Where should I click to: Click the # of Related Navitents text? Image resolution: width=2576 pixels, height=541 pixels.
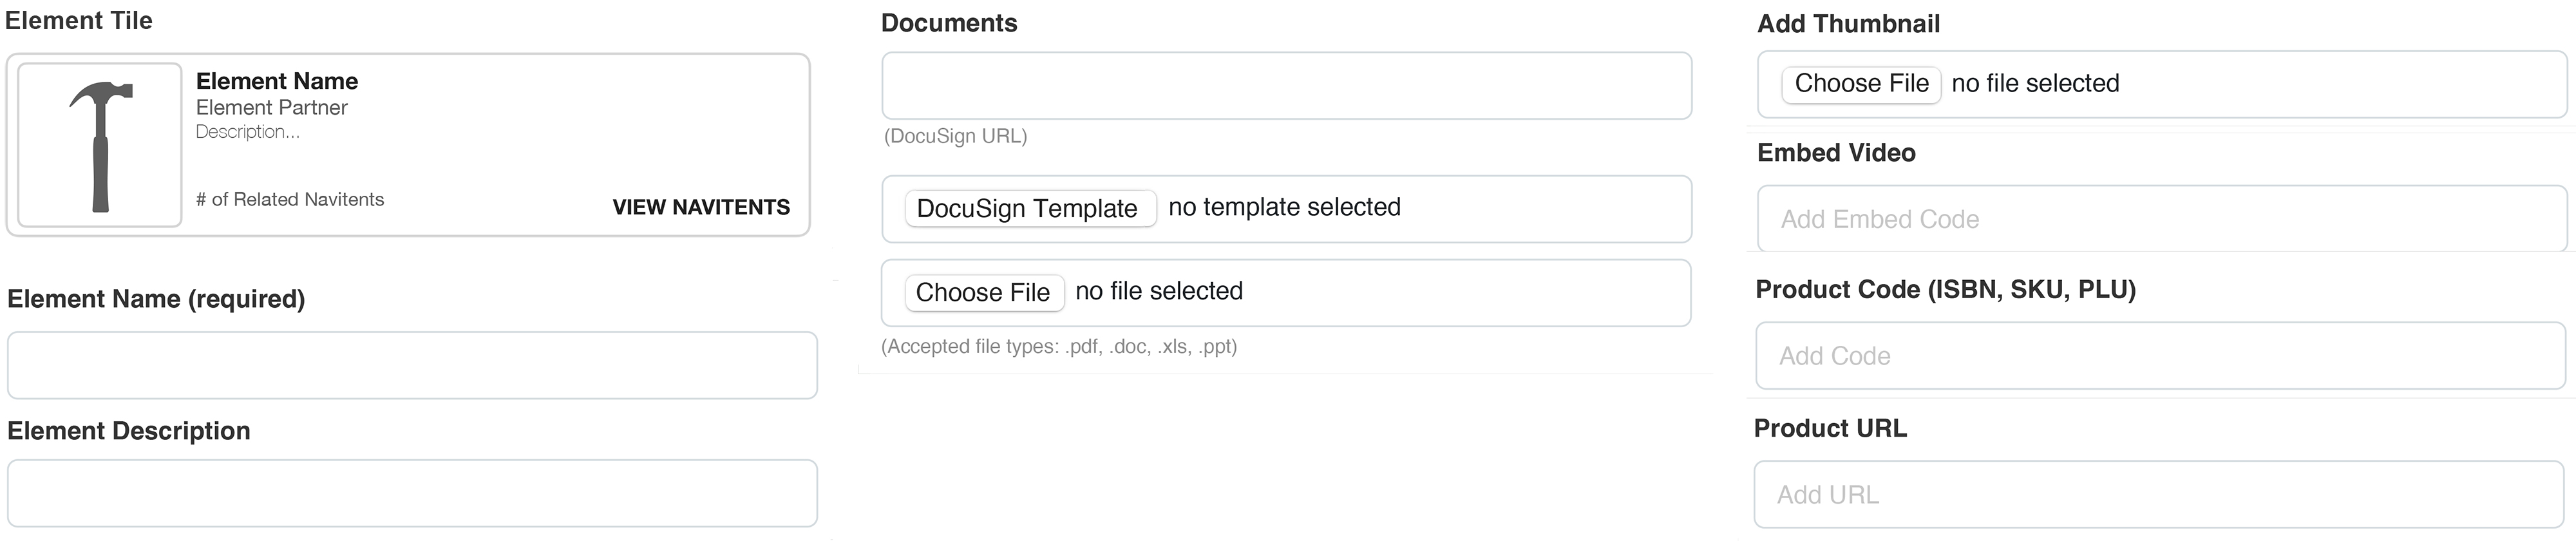290,200
